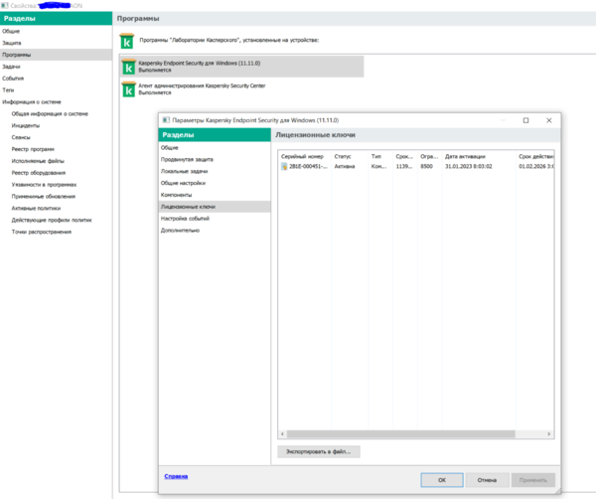Sort by Тип column header
Image resolution: width=596 pixels, height=499 pixels.
[380, 156]
